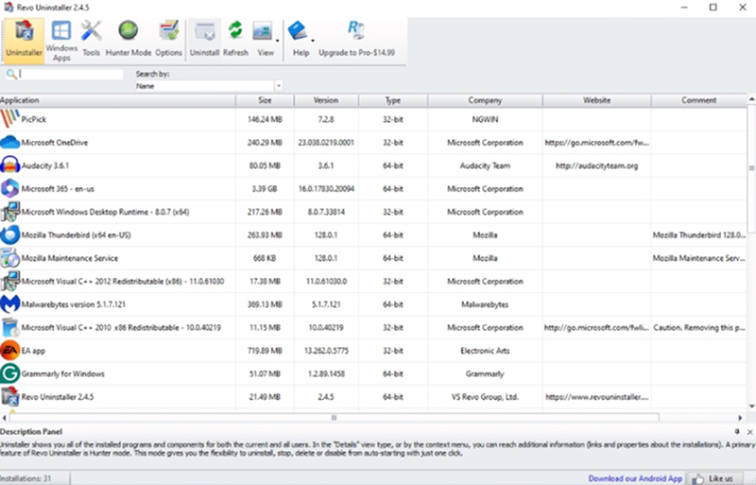The height and width of the screenshot is (485, 756).
Task: Click the VS Revo Group, Ltd. cell
Action: point(485,397)
